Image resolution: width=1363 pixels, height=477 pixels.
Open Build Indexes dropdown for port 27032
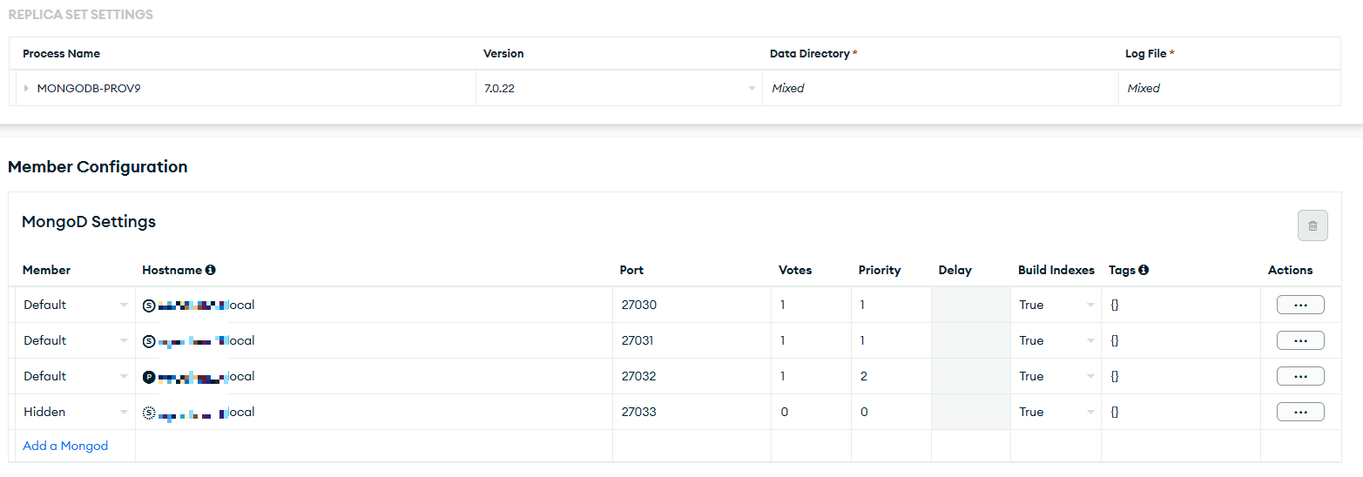pyautogui.click(x=1056, y=376)
